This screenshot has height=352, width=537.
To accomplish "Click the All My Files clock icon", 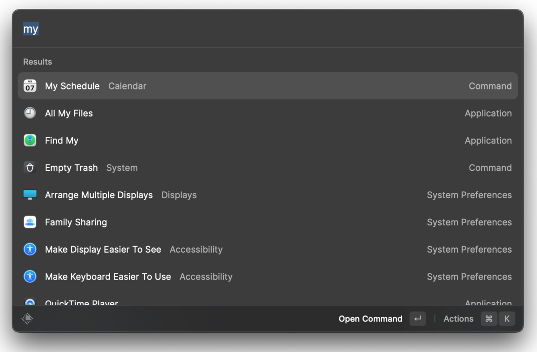I will 30,113.
